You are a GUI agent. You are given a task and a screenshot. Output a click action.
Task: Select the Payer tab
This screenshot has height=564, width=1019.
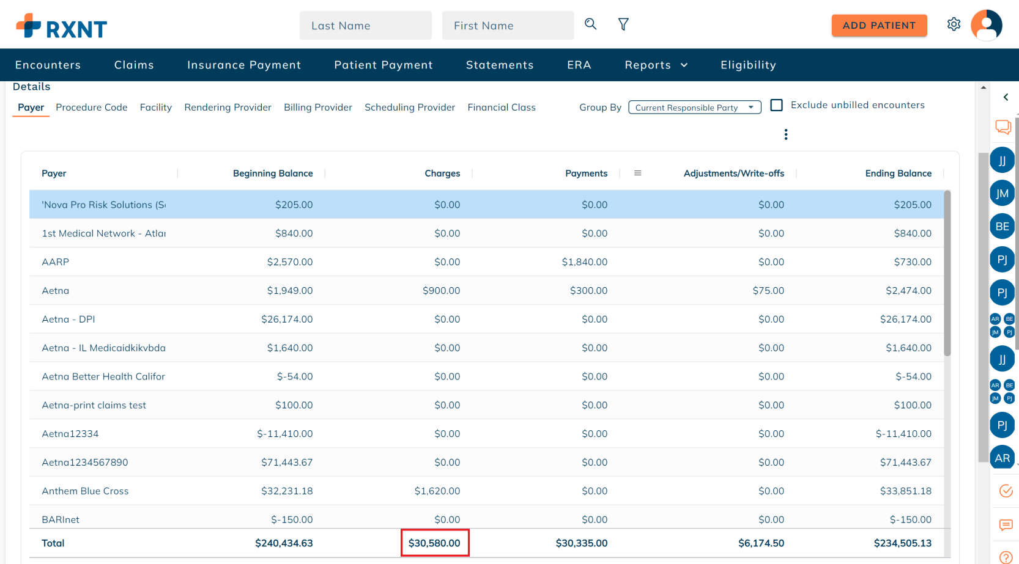click(31, 108)
